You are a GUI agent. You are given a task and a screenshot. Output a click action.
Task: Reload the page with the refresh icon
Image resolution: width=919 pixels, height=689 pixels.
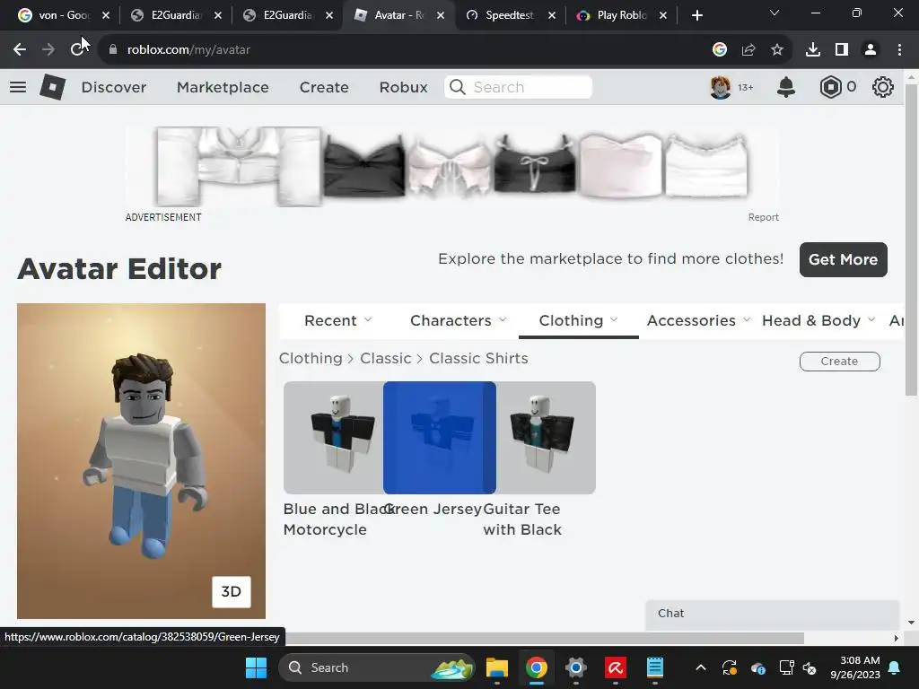[x=77, y=50]
